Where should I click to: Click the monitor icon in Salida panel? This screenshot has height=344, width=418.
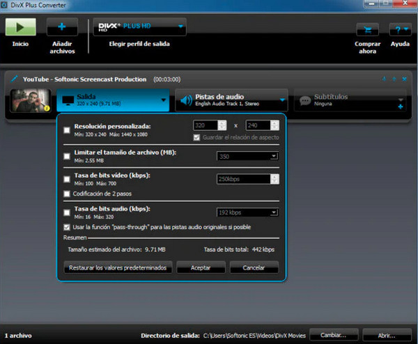click(68, 100)
